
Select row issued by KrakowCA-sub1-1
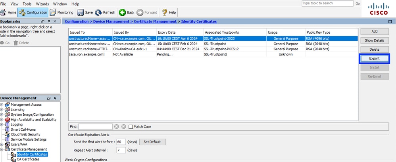[213, 49]
